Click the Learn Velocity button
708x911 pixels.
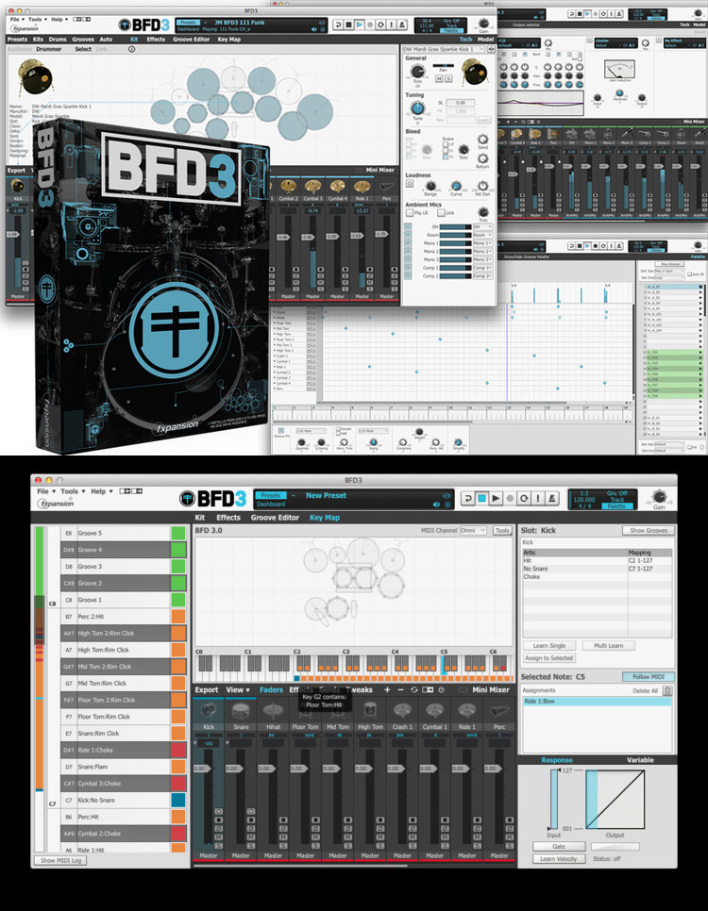point(559,859)
